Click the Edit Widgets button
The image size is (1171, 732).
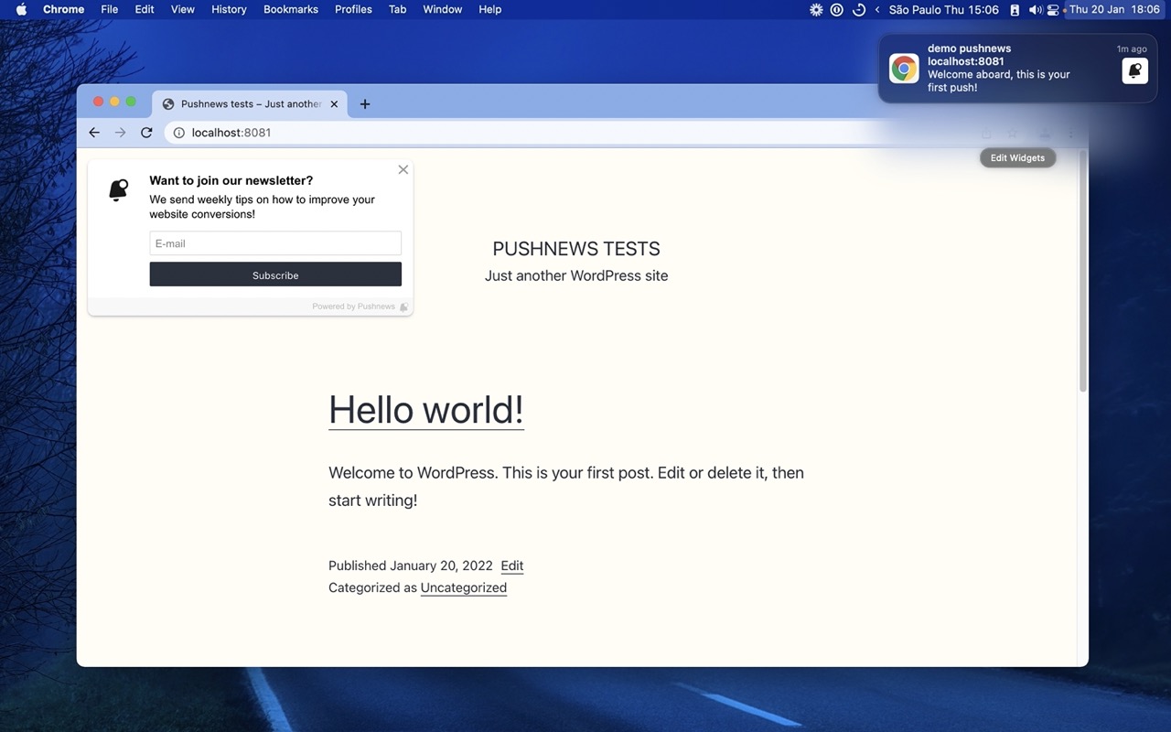(x=1017, y=157)
